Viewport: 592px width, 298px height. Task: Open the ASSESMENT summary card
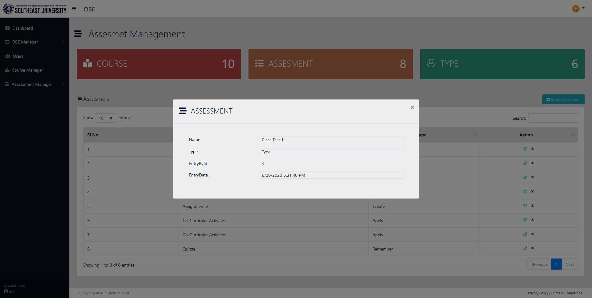tap(331, 64)
